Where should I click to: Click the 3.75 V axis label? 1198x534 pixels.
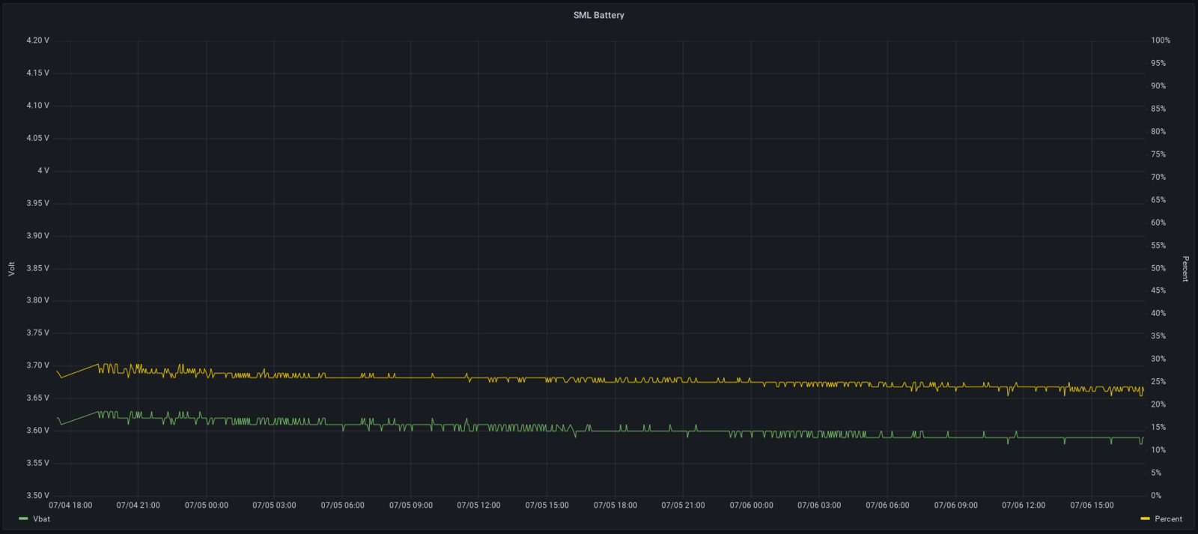(x=37, y=333)
